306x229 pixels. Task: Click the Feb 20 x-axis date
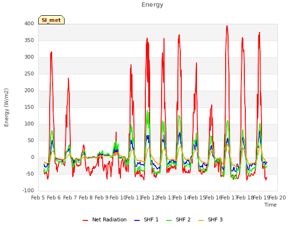277,198
